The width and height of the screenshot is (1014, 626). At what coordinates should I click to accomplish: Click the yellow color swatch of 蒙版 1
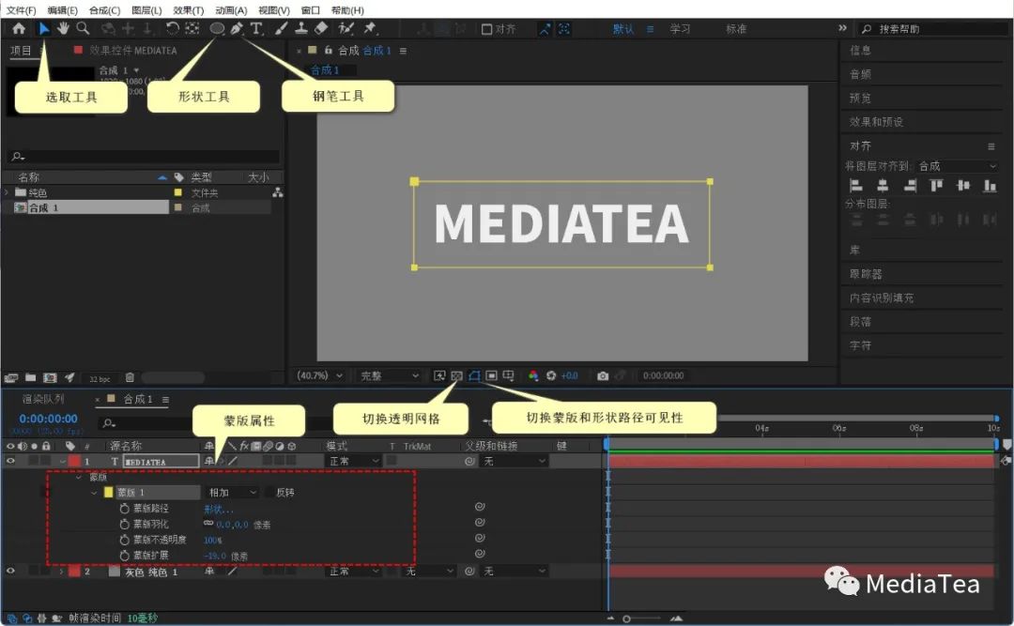click(x=109, y=493)
